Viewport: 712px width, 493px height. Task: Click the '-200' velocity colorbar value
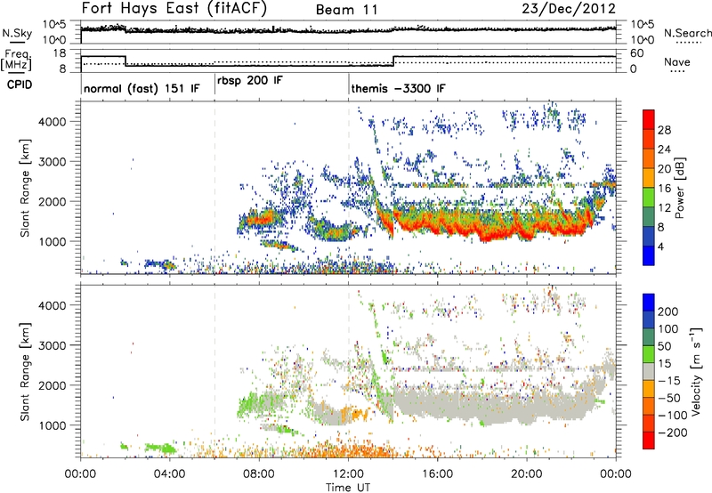[x=673, y=432]
